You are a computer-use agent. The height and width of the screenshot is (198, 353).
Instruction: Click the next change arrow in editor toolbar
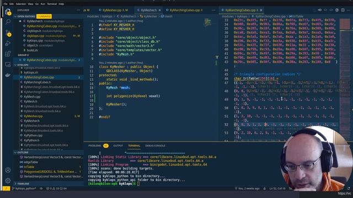point(331,10)
